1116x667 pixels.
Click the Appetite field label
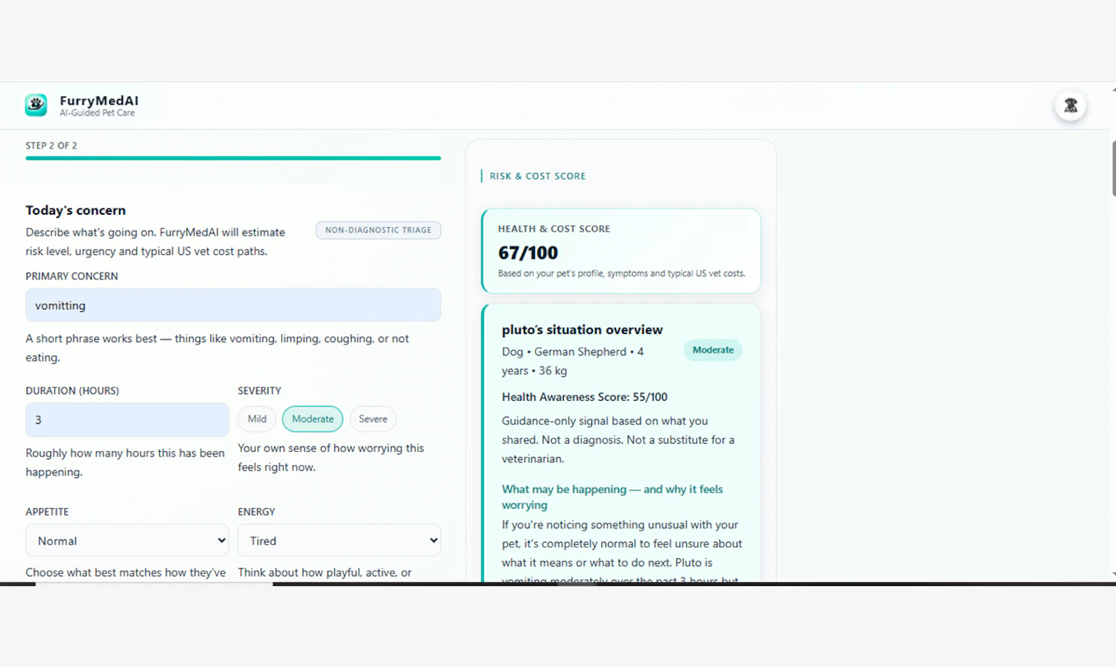pyautogui.click(x=47, y=512)
